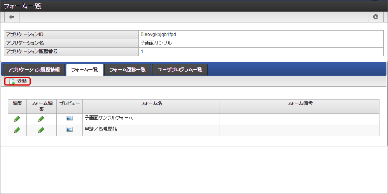Image resolution: width=388 pixels, height=194 pixels.
Task: Click the application name value 子画面サンプル
Action: pos(156,43)
